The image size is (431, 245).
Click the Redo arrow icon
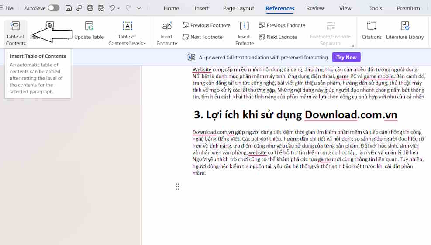click(x=128, y=8)
